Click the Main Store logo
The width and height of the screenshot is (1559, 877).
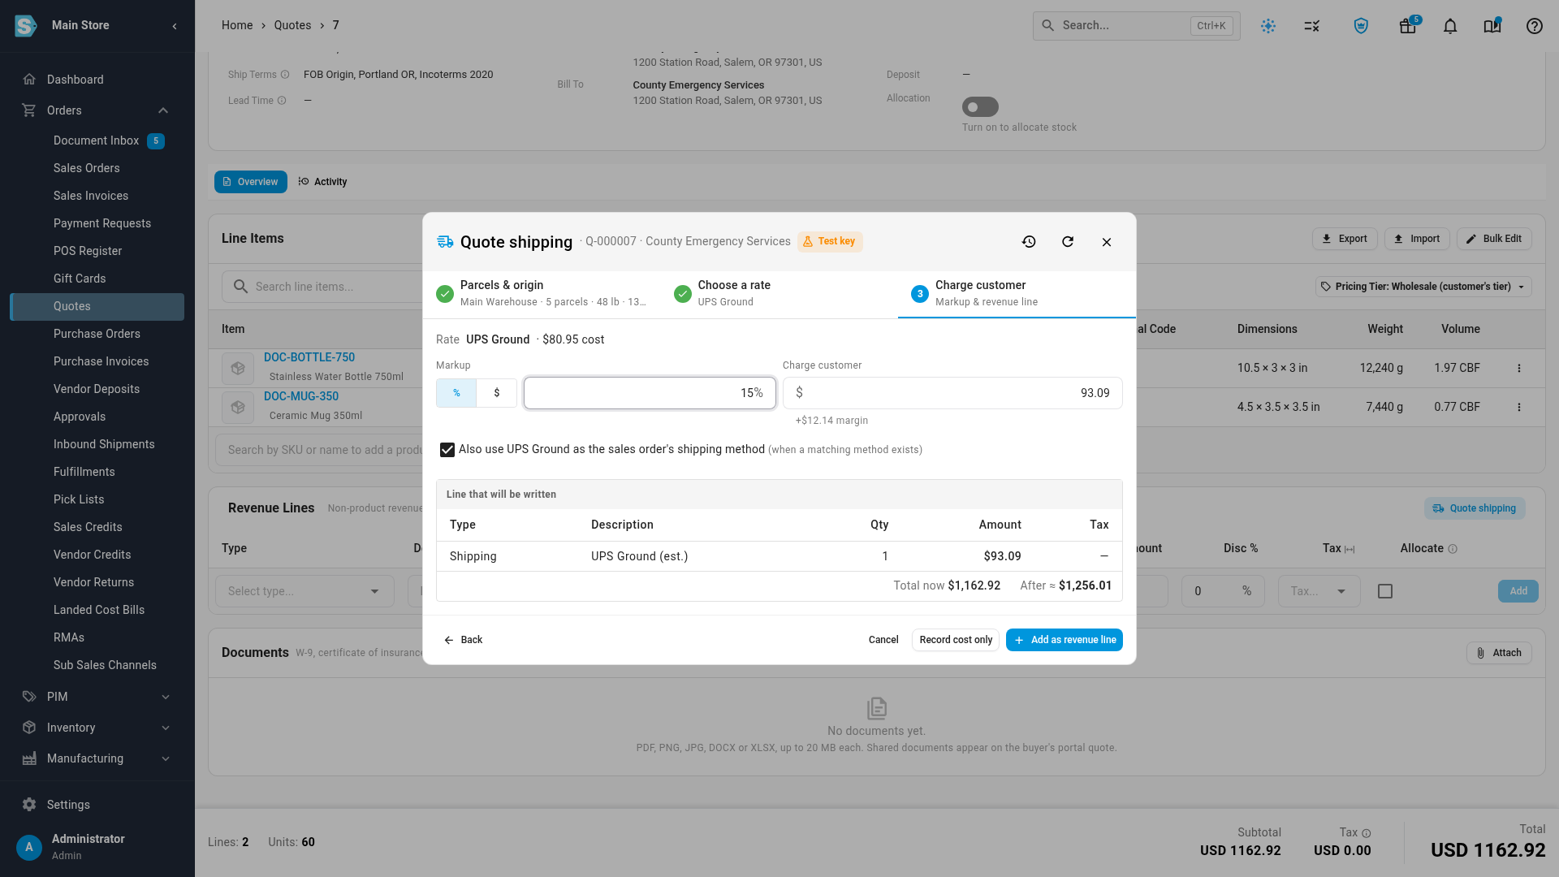(26, 26)
